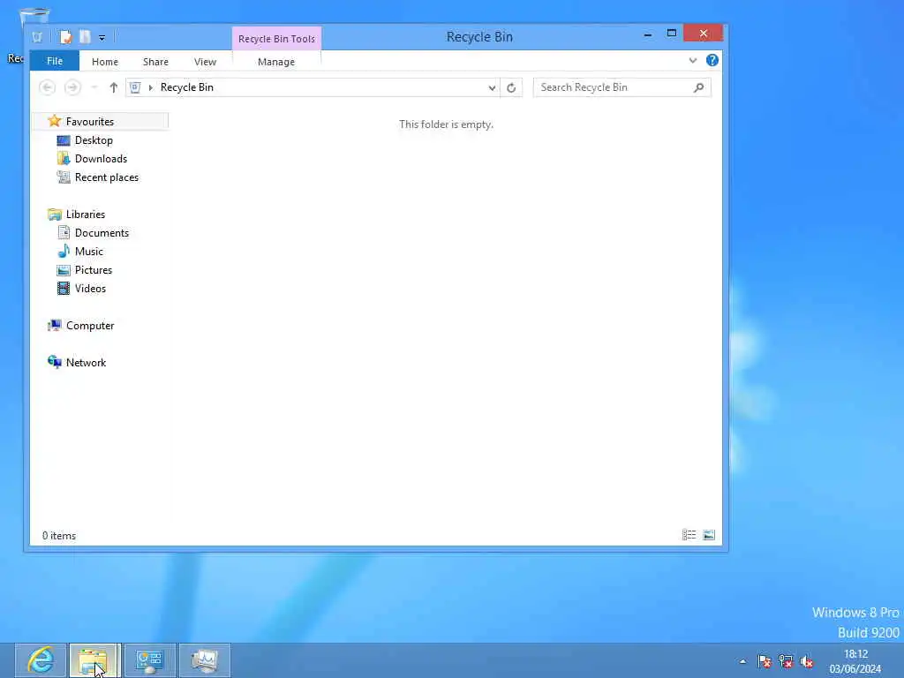Screen dimensions: 904x678
Task: Click the Forward navigation arrow
Action: [x=72, y=87]
